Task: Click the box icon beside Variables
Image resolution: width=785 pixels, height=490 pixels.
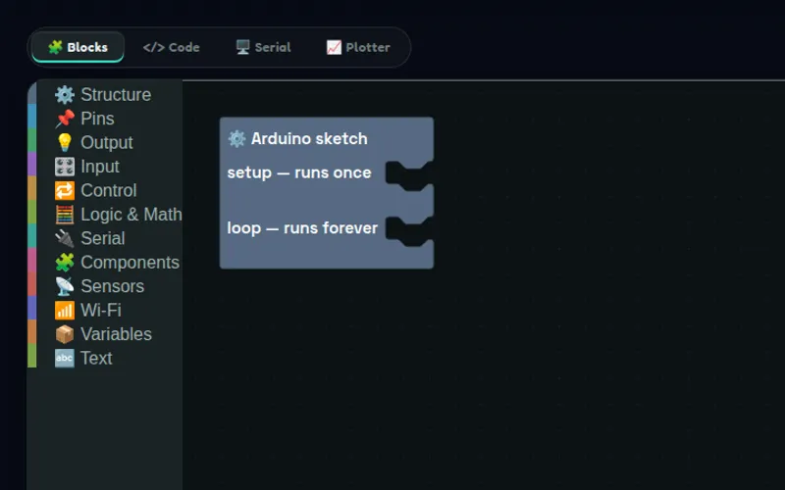Action: point(65,334)
